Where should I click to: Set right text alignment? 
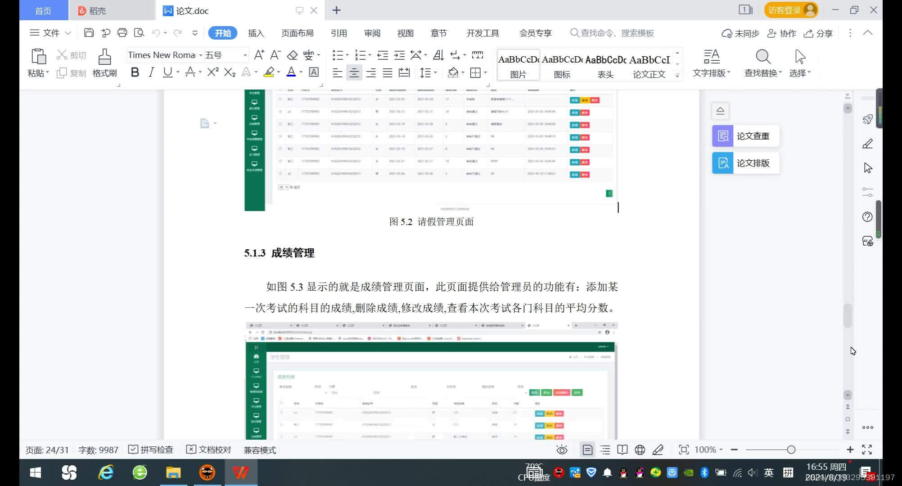coord(371,72)
